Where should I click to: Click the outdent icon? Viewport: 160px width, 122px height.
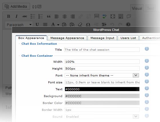96,25
